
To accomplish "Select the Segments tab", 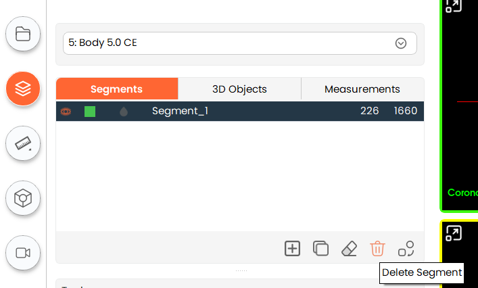I will (116, 89).
